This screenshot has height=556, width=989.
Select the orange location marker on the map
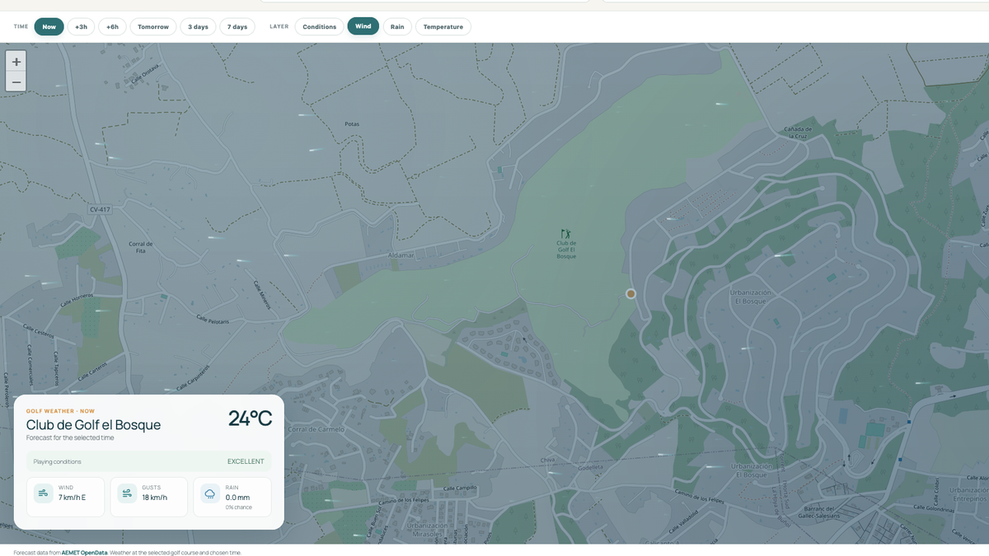click(630, 293)
